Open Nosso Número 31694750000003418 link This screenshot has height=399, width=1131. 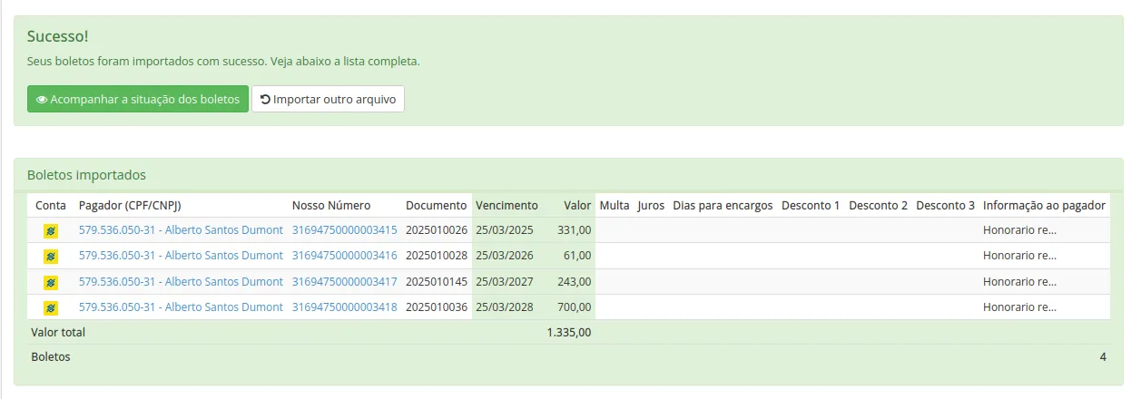point(344,307)
